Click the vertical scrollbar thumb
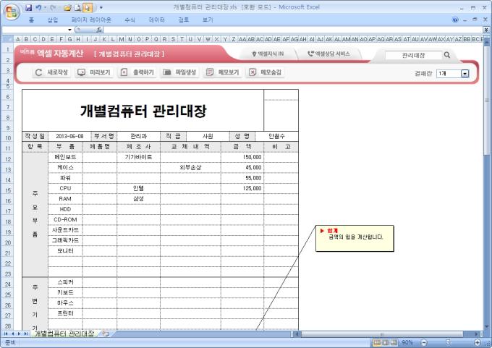This screenshot has width=492, height=348. click(x=487, y=101)
